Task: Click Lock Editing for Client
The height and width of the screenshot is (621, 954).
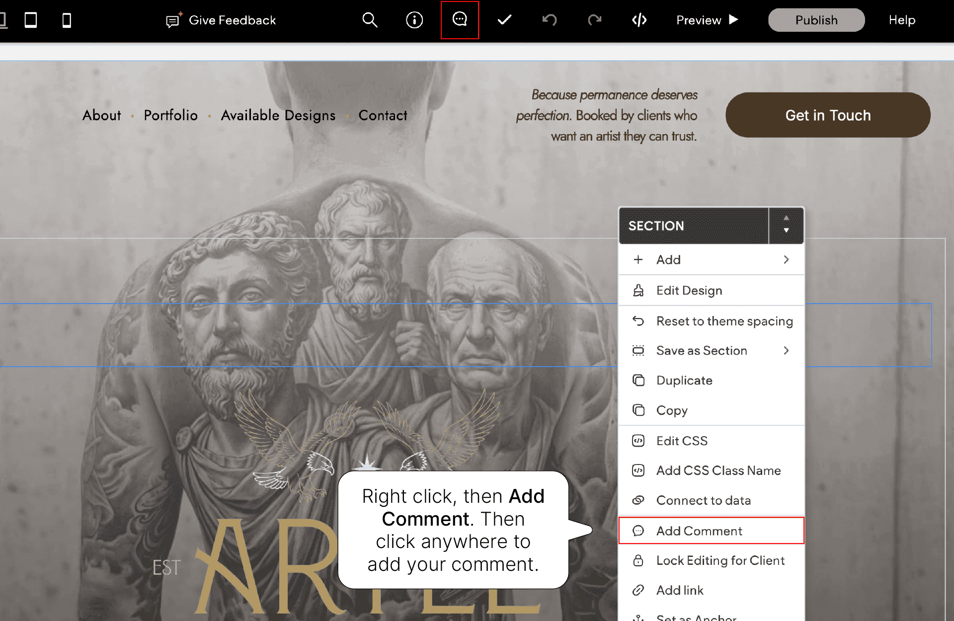Action: click(x=720, y=561)
